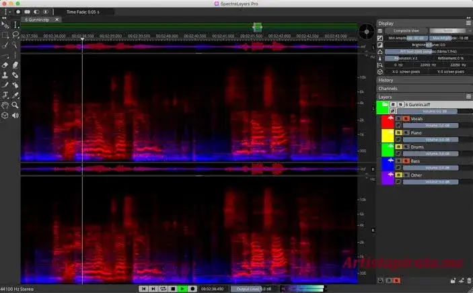Select the brush selection tool
This screenshot has width=473, height=293.
click(5, 45)
